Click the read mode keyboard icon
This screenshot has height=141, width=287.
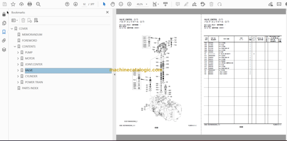(x=166, y=4)
